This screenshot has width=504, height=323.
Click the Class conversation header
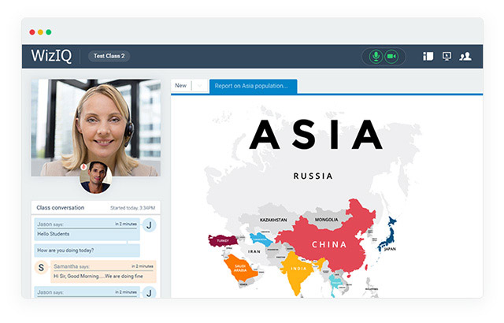coord(61,208)
